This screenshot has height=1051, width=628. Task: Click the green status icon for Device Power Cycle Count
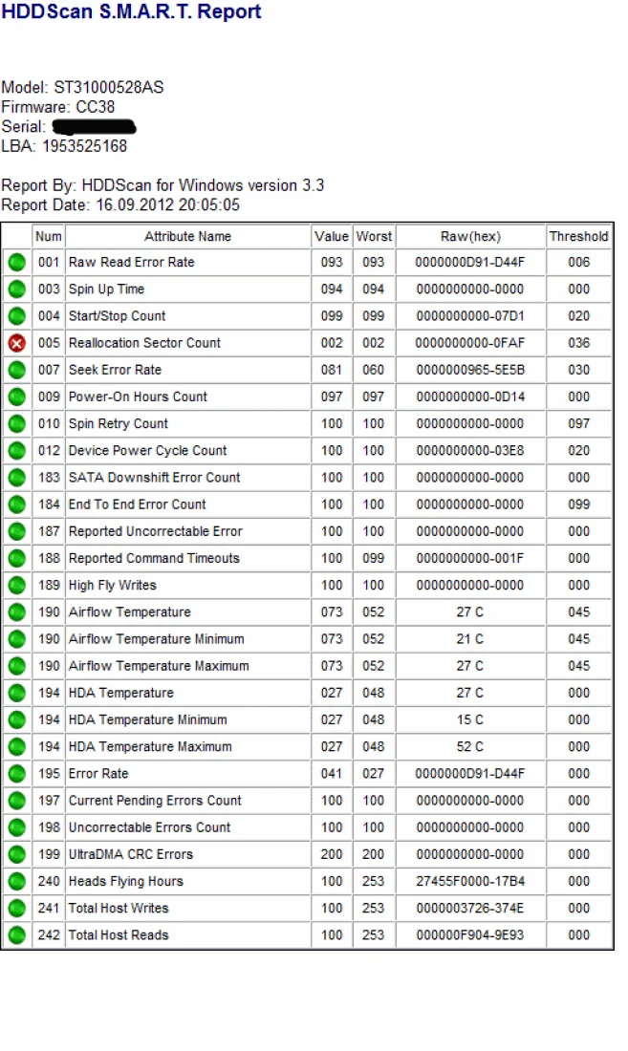[17, 450]
